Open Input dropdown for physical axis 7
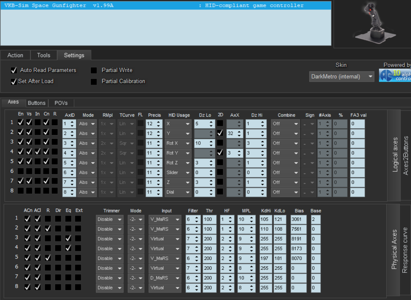411x300 pixels. 165,278
